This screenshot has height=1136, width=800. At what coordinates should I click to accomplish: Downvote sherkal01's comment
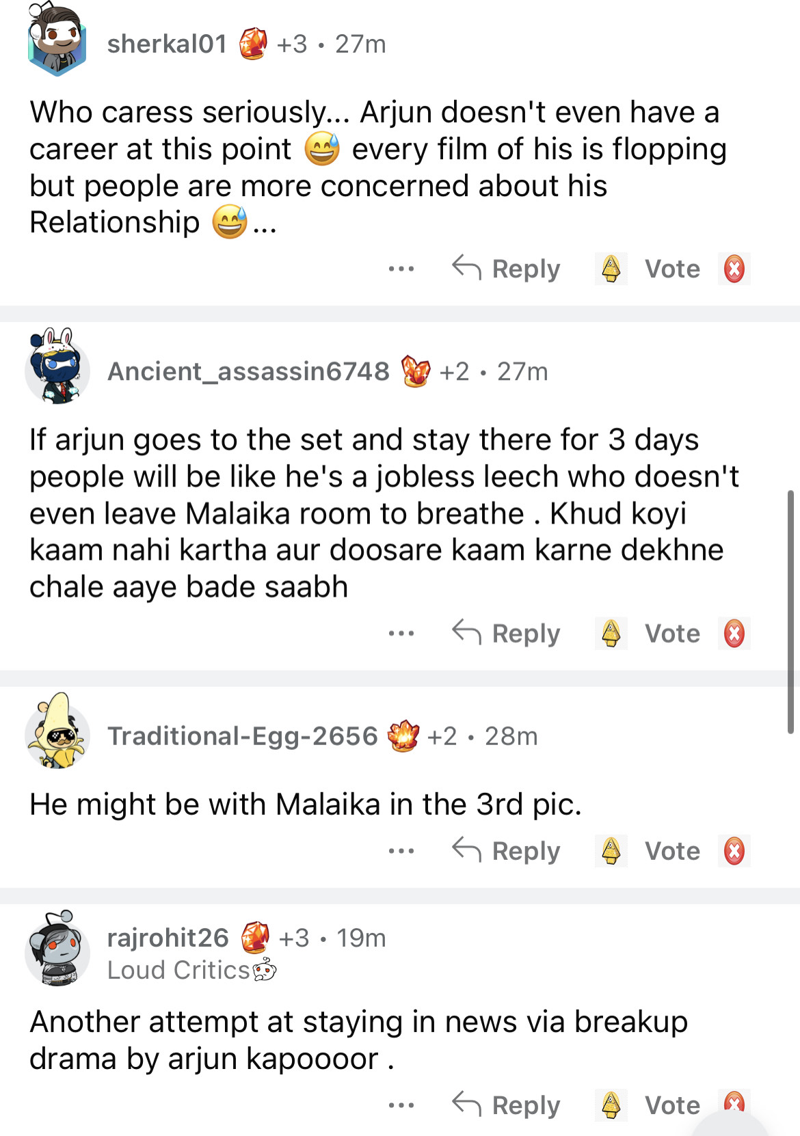pyautogui.click(x=734, y=269)
